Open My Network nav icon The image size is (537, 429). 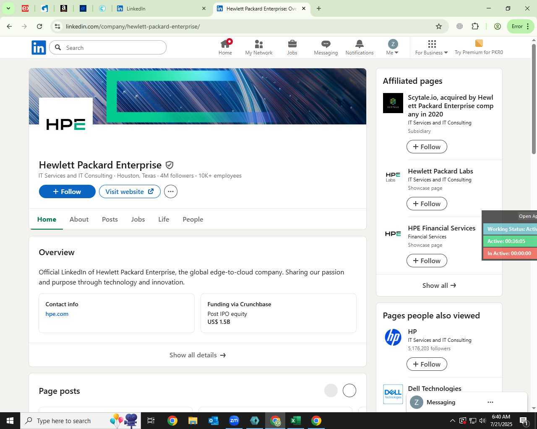pyautogui.click(x=259, y=47)
